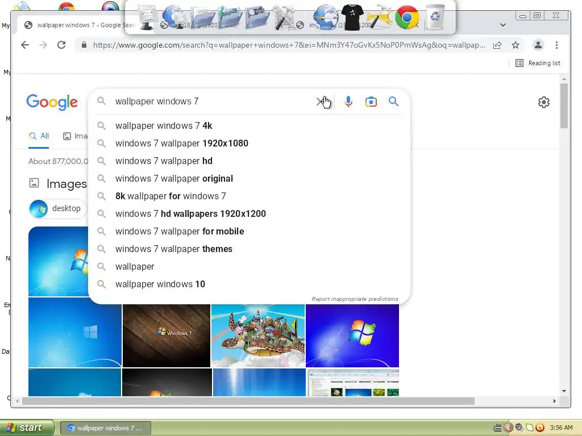The height and width of the screenshot is (436, 582).
Task: Pick suggestion wallpaper windows 10
Action: coord(249,284)
